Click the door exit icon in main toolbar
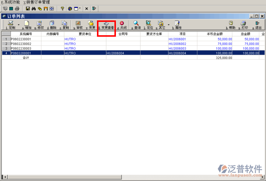The height and width of the screenshot is (181, 266). click(x=94, y=9)
